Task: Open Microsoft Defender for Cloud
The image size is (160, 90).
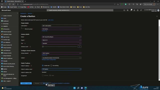Action: [8, 75]
